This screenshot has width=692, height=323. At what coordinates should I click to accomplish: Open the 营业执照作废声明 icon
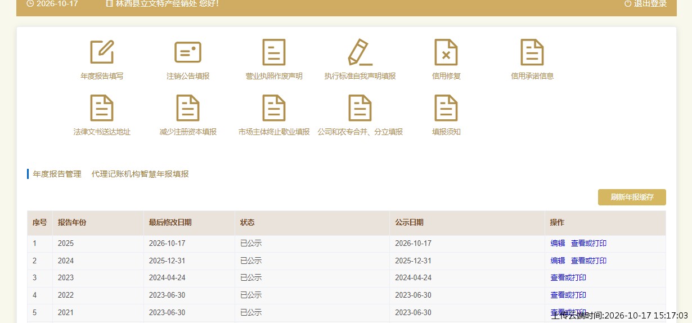[274, 52]
